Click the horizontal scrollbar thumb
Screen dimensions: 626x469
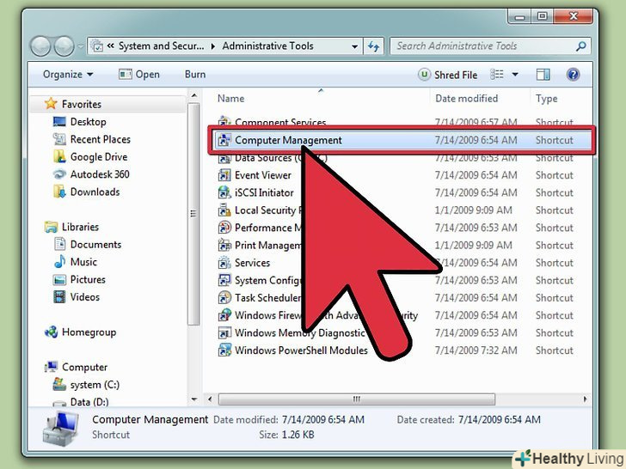coord(357,399)
